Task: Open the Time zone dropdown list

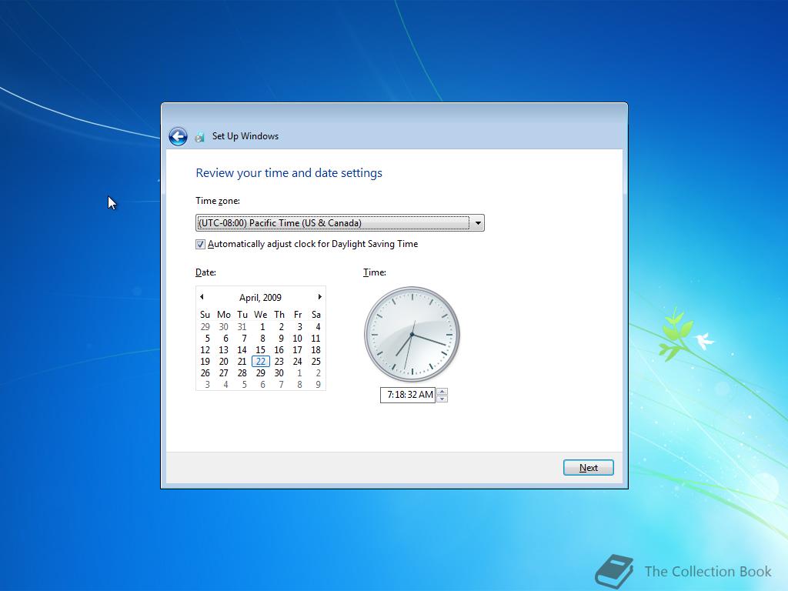Action: pos(339,222)
